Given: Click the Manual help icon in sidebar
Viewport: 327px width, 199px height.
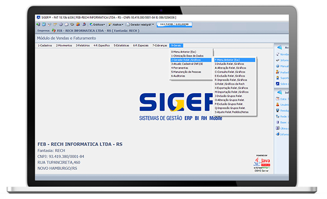Looking at the screenshot, I should [277, 66].
